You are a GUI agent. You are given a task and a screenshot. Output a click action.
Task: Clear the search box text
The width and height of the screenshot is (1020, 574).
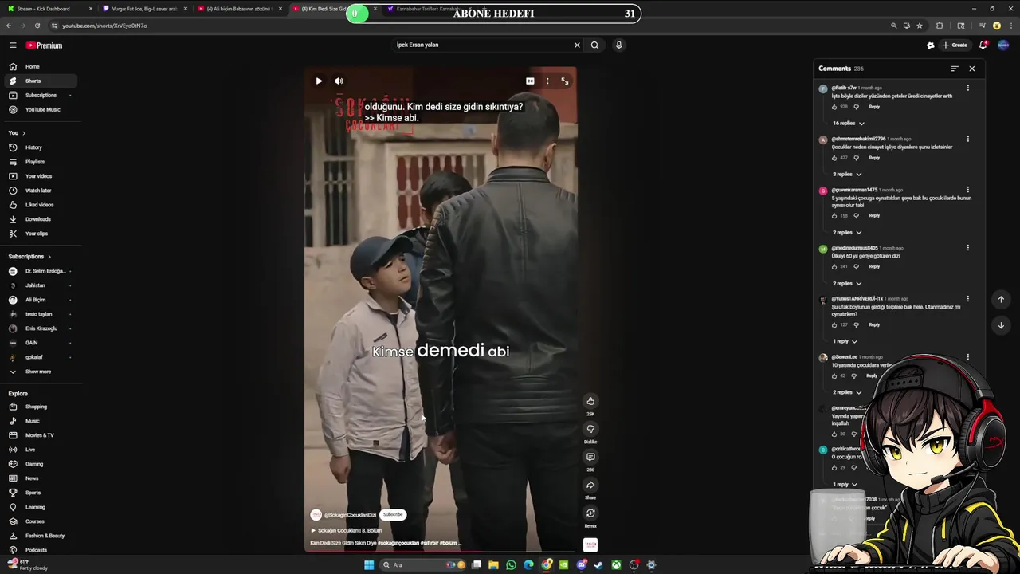coord(577,45)
